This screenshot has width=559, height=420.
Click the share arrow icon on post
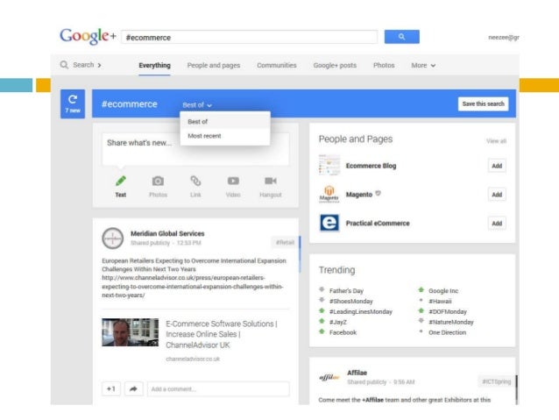pyautogui.click(x=134, y=388)
